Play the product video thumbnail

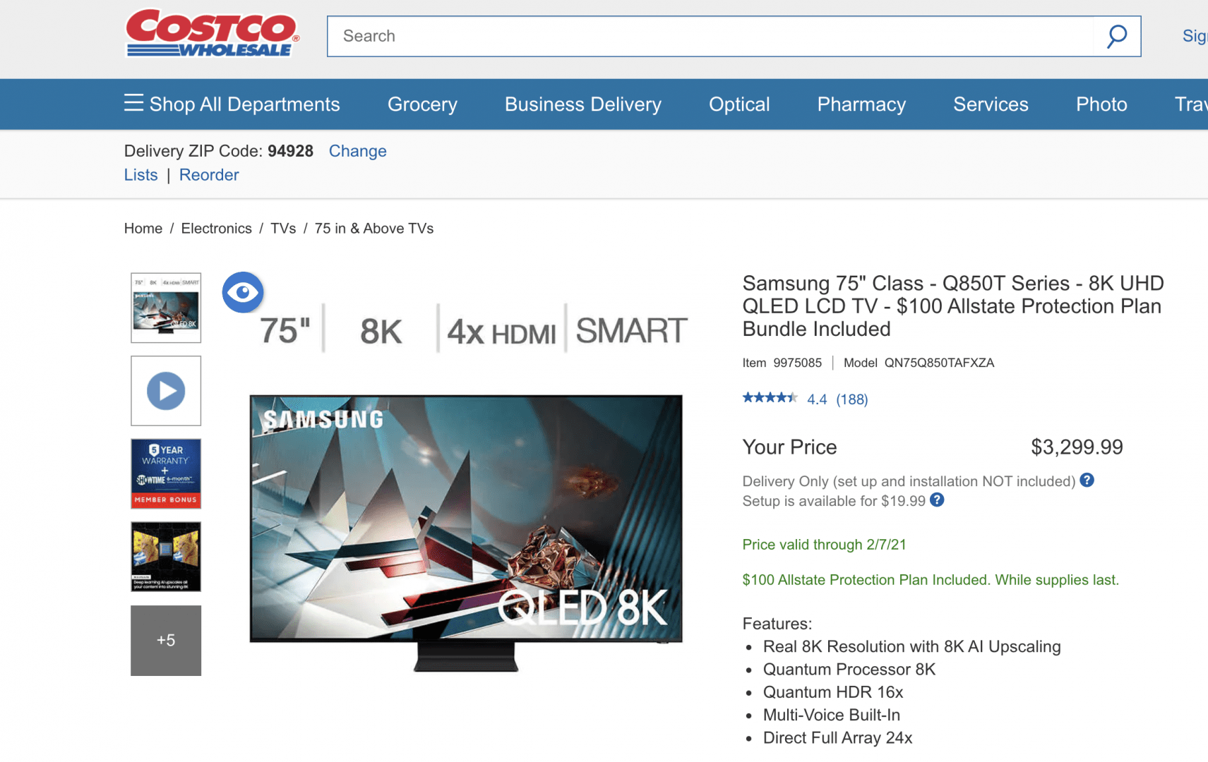click(166, 391)
